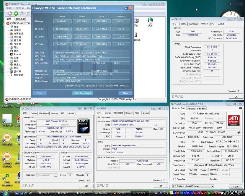245x196 pixels.
Task: Show hidden tray icons chevron
Action: (168, 193)
